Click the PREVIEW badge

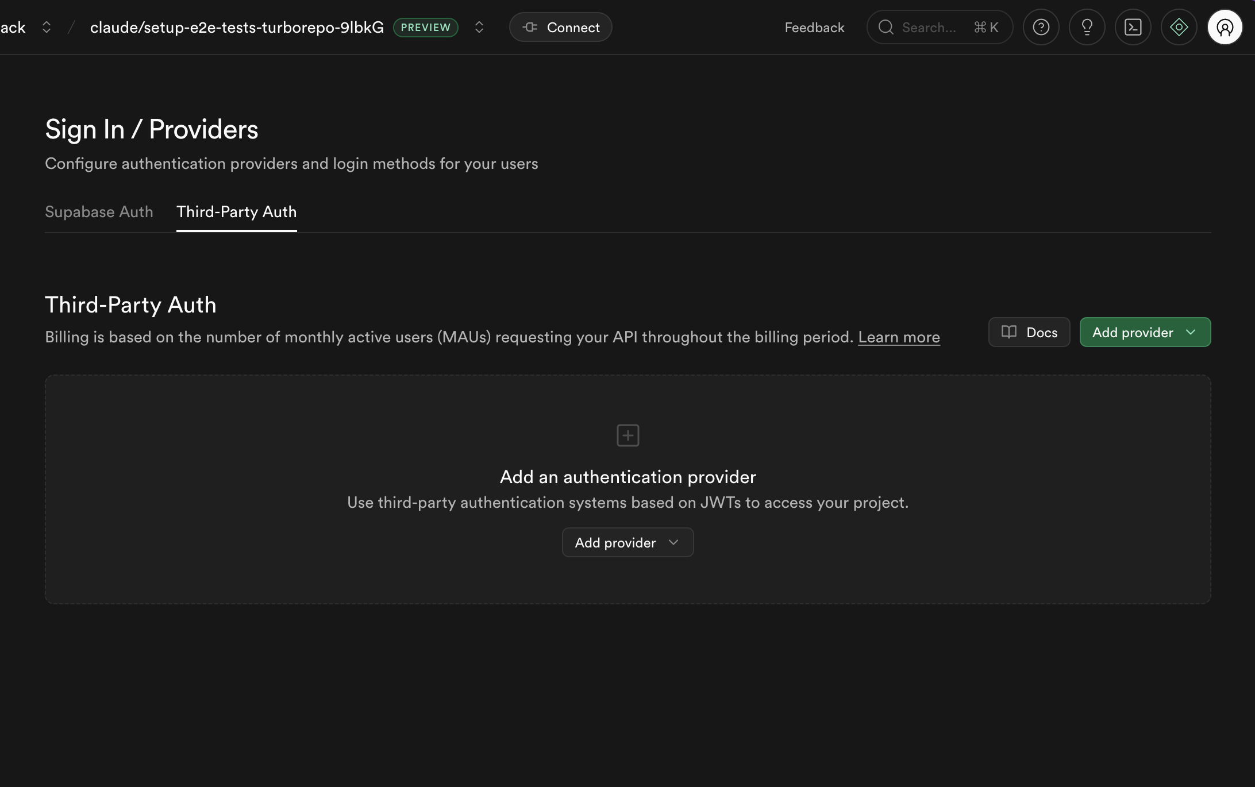point(425,27)
